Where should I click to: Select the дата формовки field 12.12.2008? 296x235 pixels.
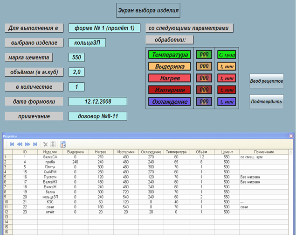(97, 101)
